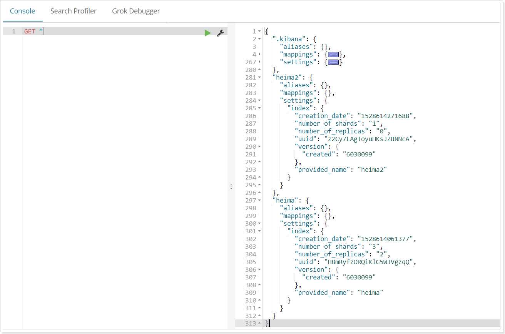Collapse the heima2 block at line 281

(259, 78)
